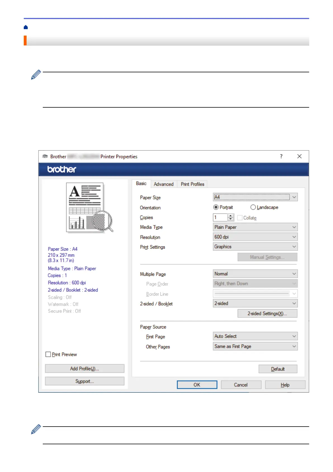Screen dimensions: 333x472
Task: Enable the Print Preview checkbox
Action: [48, 354]
